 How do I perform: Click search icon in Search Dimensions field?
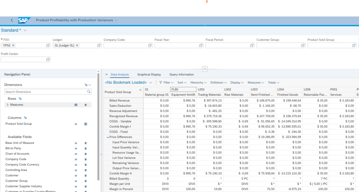click(89, 91)
